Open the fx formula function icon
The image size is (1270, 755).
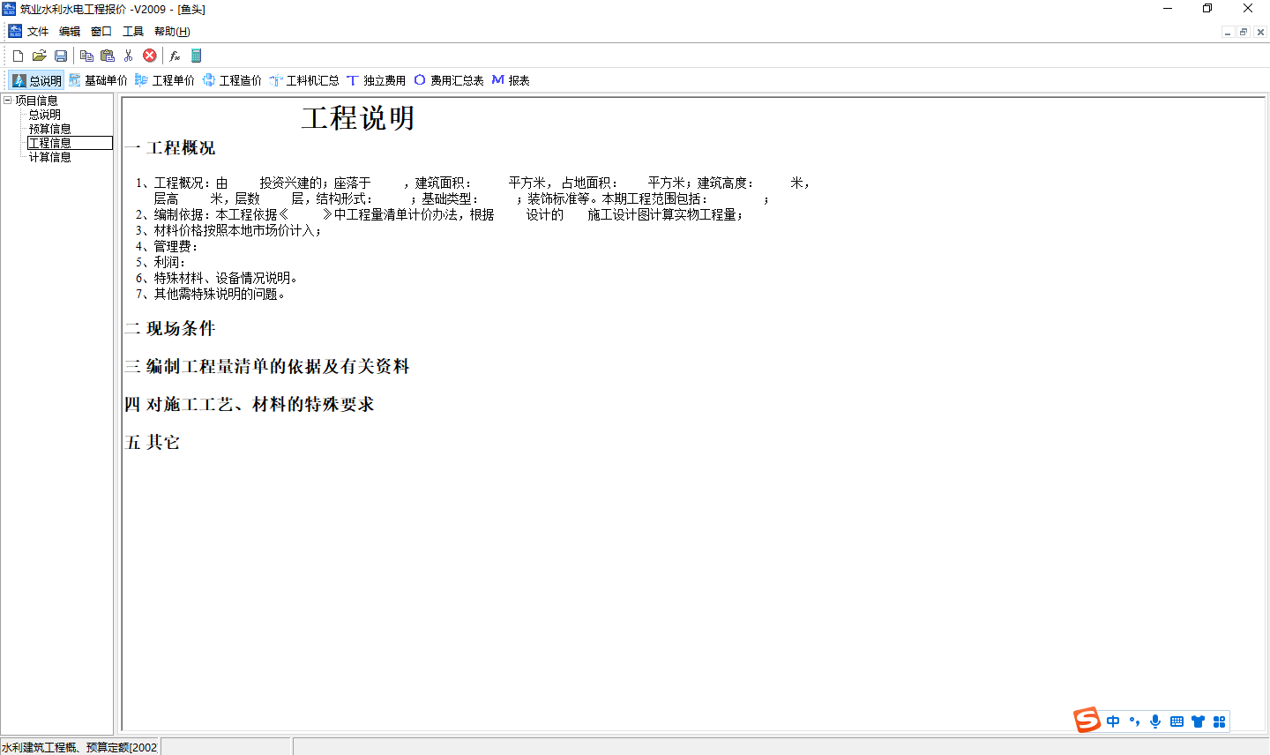[175, 56]
